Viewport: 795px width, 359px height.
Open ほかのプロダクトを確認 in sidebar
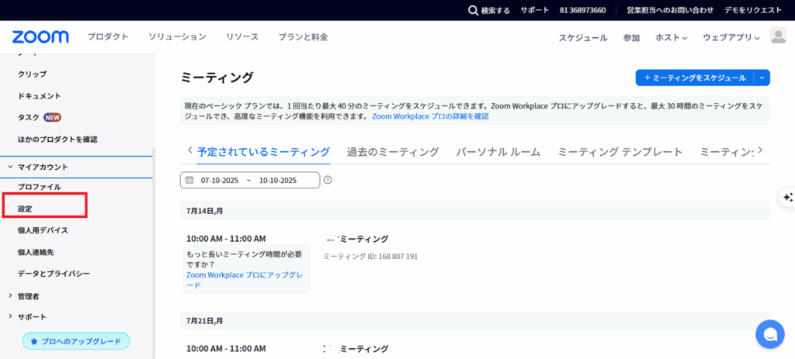[57, 139]
